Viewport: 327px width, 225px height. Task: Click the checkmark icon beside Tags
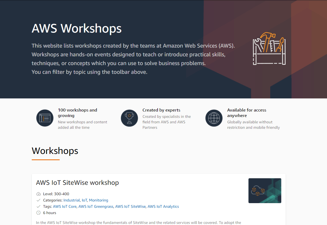38,206
